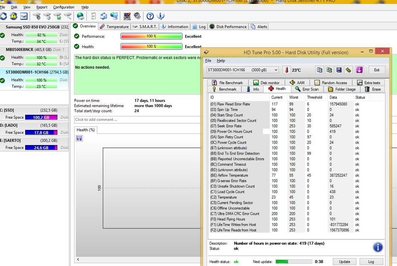
Task: Click the D: [LADO] free space bar
Action: point(41,133)
